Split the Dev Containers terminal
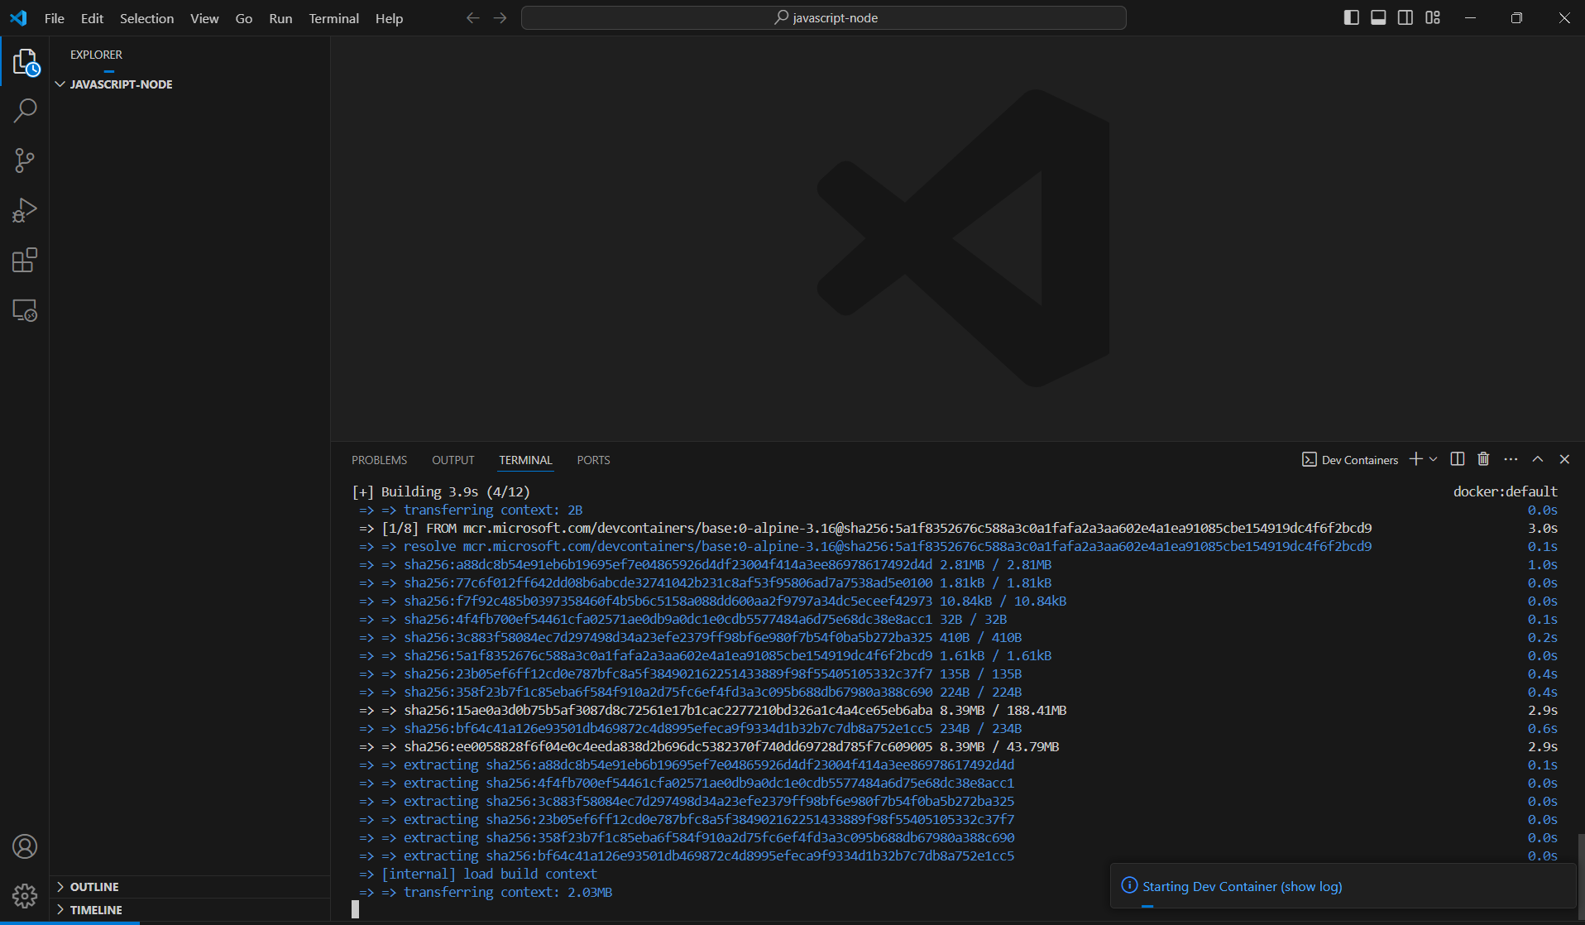The image size is (1585, 925). tap(1457, 459)
